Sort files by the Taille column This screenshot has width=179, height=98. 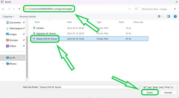coord(121,22)
